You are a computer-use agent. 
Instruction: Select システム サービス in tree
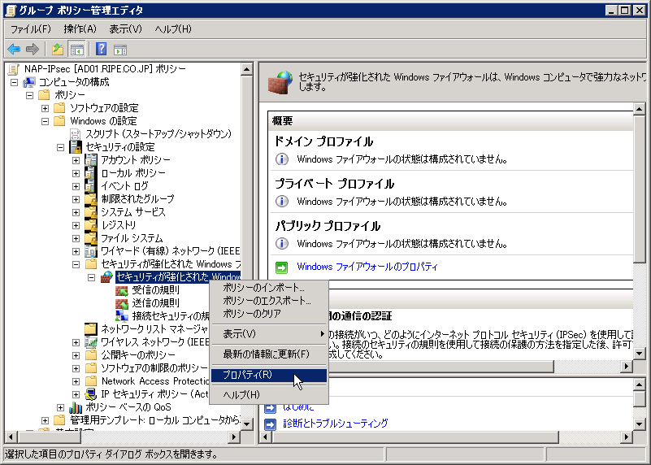tap(133, 212)
